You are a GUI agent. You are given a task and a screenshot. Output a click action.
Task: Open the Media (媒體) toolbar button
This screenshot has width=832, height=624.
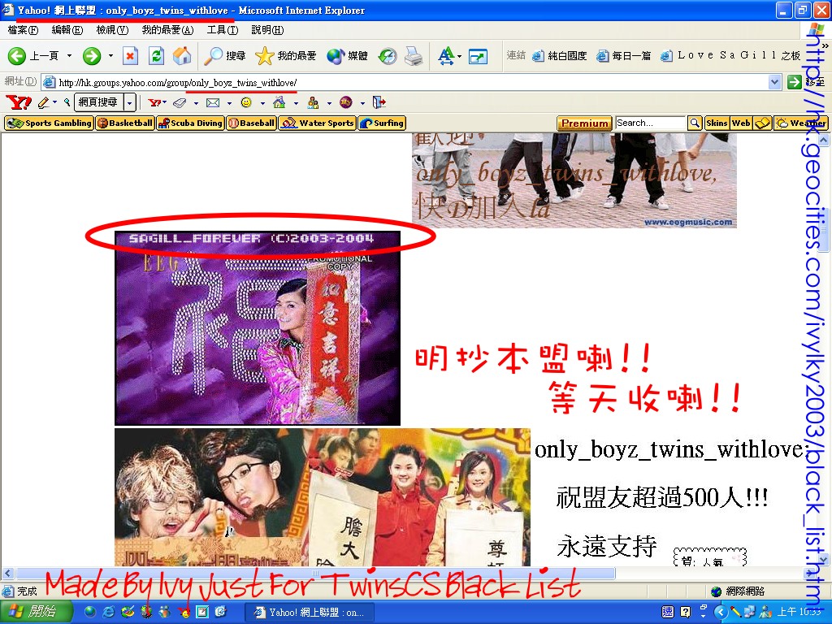(x=348, y=56)
